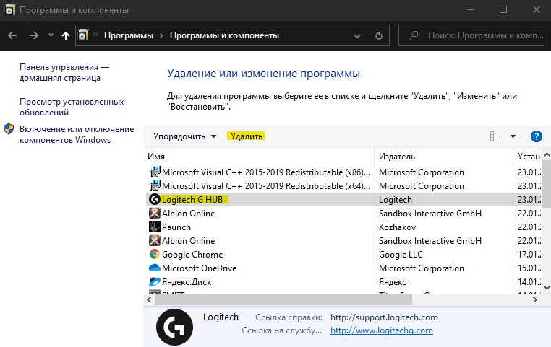Click the Google LLC publisher cell
This screenshot has width=551, height=347.
point(401,255)
